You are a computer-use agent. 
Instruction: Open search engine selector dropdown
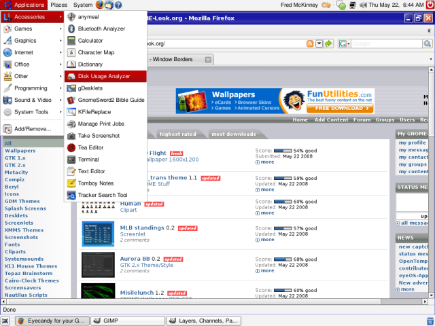pos(345,43)
